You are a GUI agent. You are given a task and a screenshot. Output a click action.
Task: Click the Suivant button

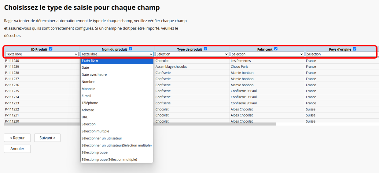coord(47,138)
